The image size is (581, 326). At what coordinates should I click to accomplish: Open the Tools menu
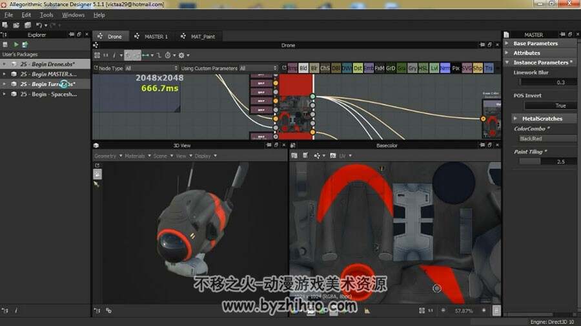click(x=46, y=15)
